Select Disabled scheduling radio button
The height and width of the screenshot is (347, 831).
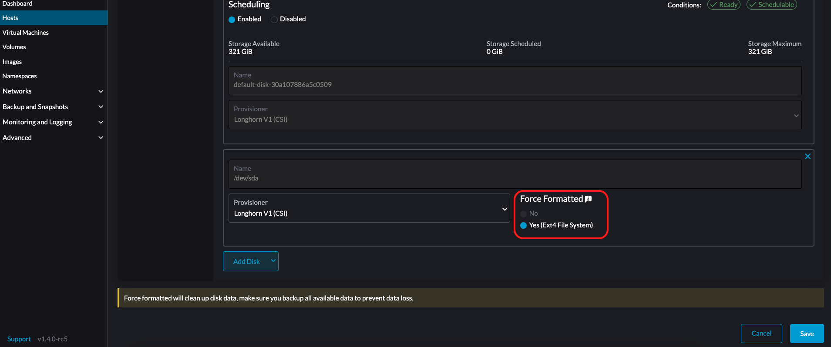pos(274,20)
